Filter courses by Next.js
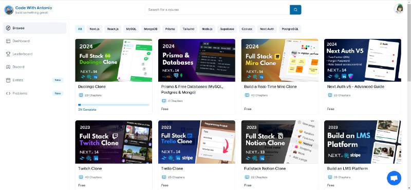The image size is (411, 190). (x=95, y=29)
